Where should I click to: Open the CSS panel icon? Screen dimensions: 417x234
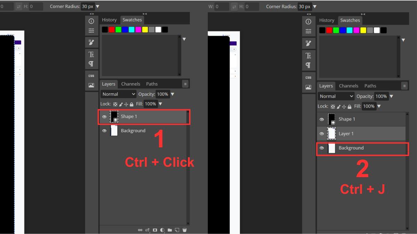coord(91,76)
